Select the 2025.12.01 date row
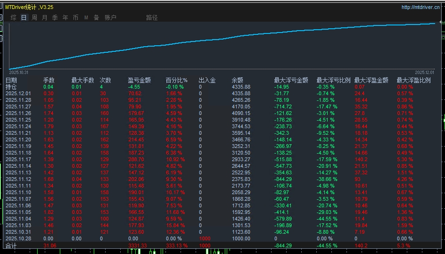Screen dimensions: 445x254 pos(18,93)
